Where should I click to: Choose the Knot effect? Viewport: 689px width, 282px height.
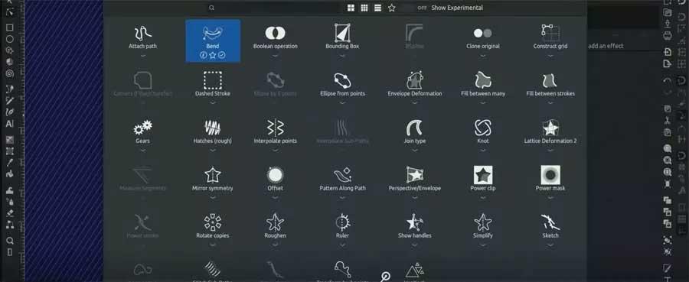(x=482, y=132)
